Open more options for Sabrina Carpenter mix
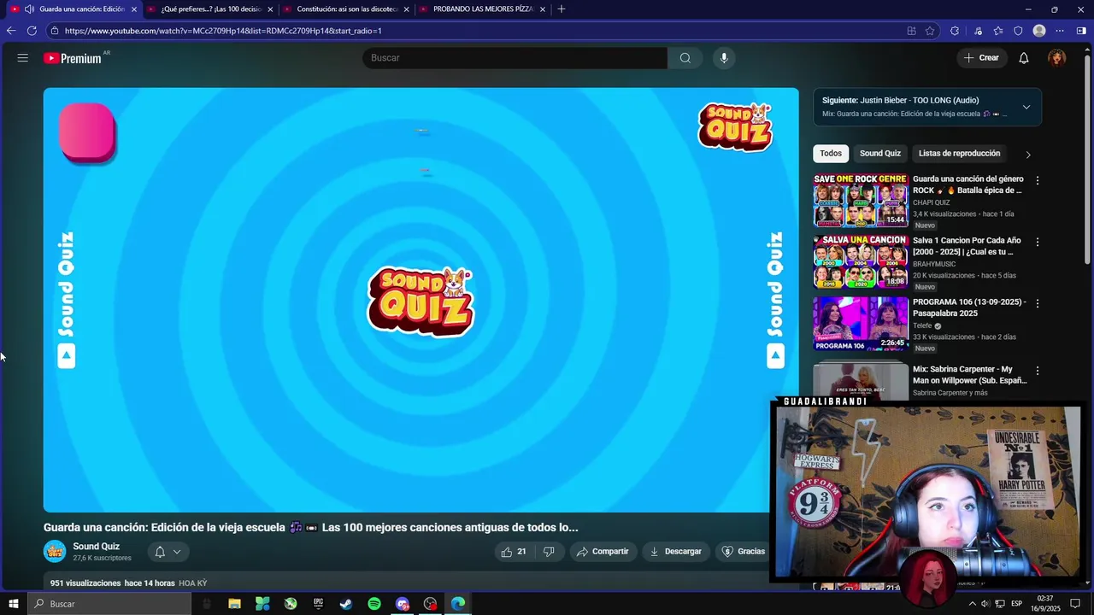1094x615 pixels. pyautogui.click(x=1038, y=372)
